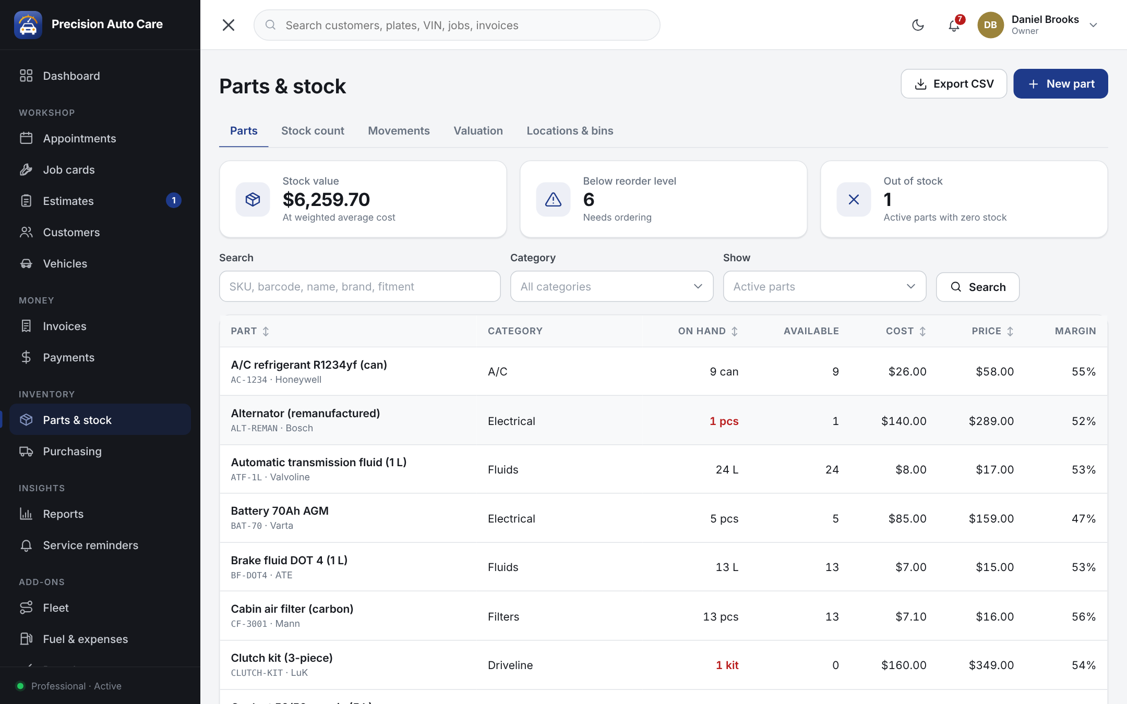Close sidebar with the X icon
Viewport: 1127px width, 704px height.
point(229,25)
